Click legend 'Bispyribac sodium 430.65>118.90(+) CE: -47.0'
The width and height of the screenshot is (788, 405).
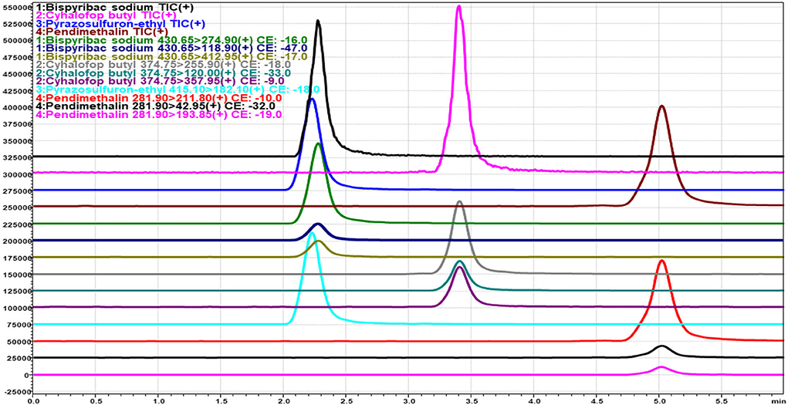172,49
